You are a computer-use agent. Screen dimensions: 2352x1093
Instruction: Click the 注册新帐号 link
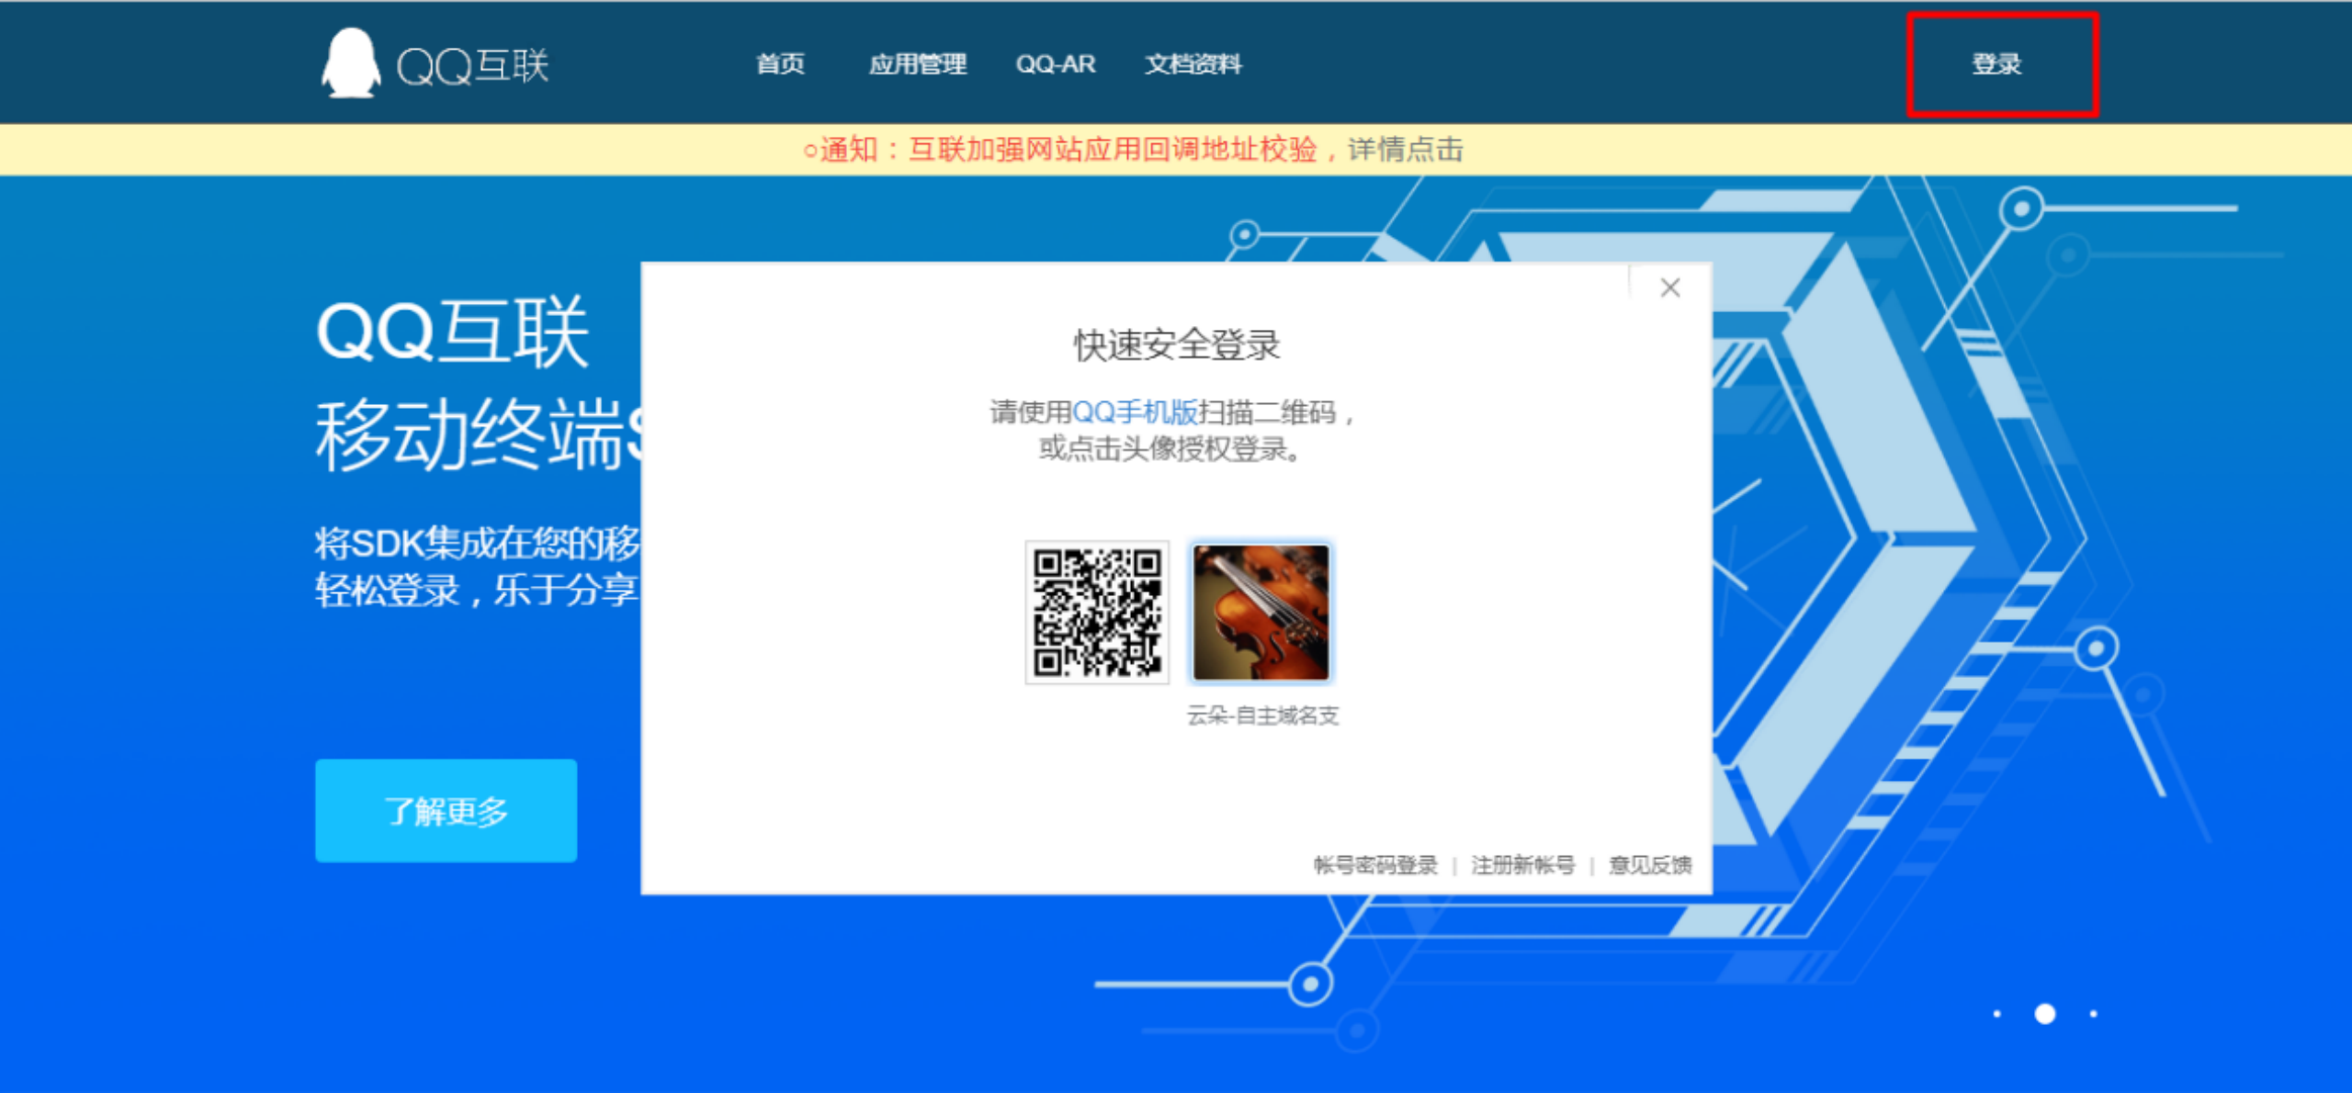point(1522,865)
